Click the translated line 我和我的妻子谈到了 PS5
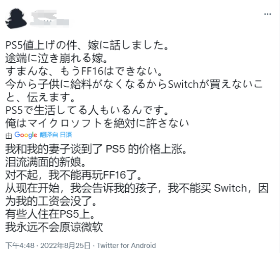The height and width of the screenshot is (253, 280). tap(96, 149)
